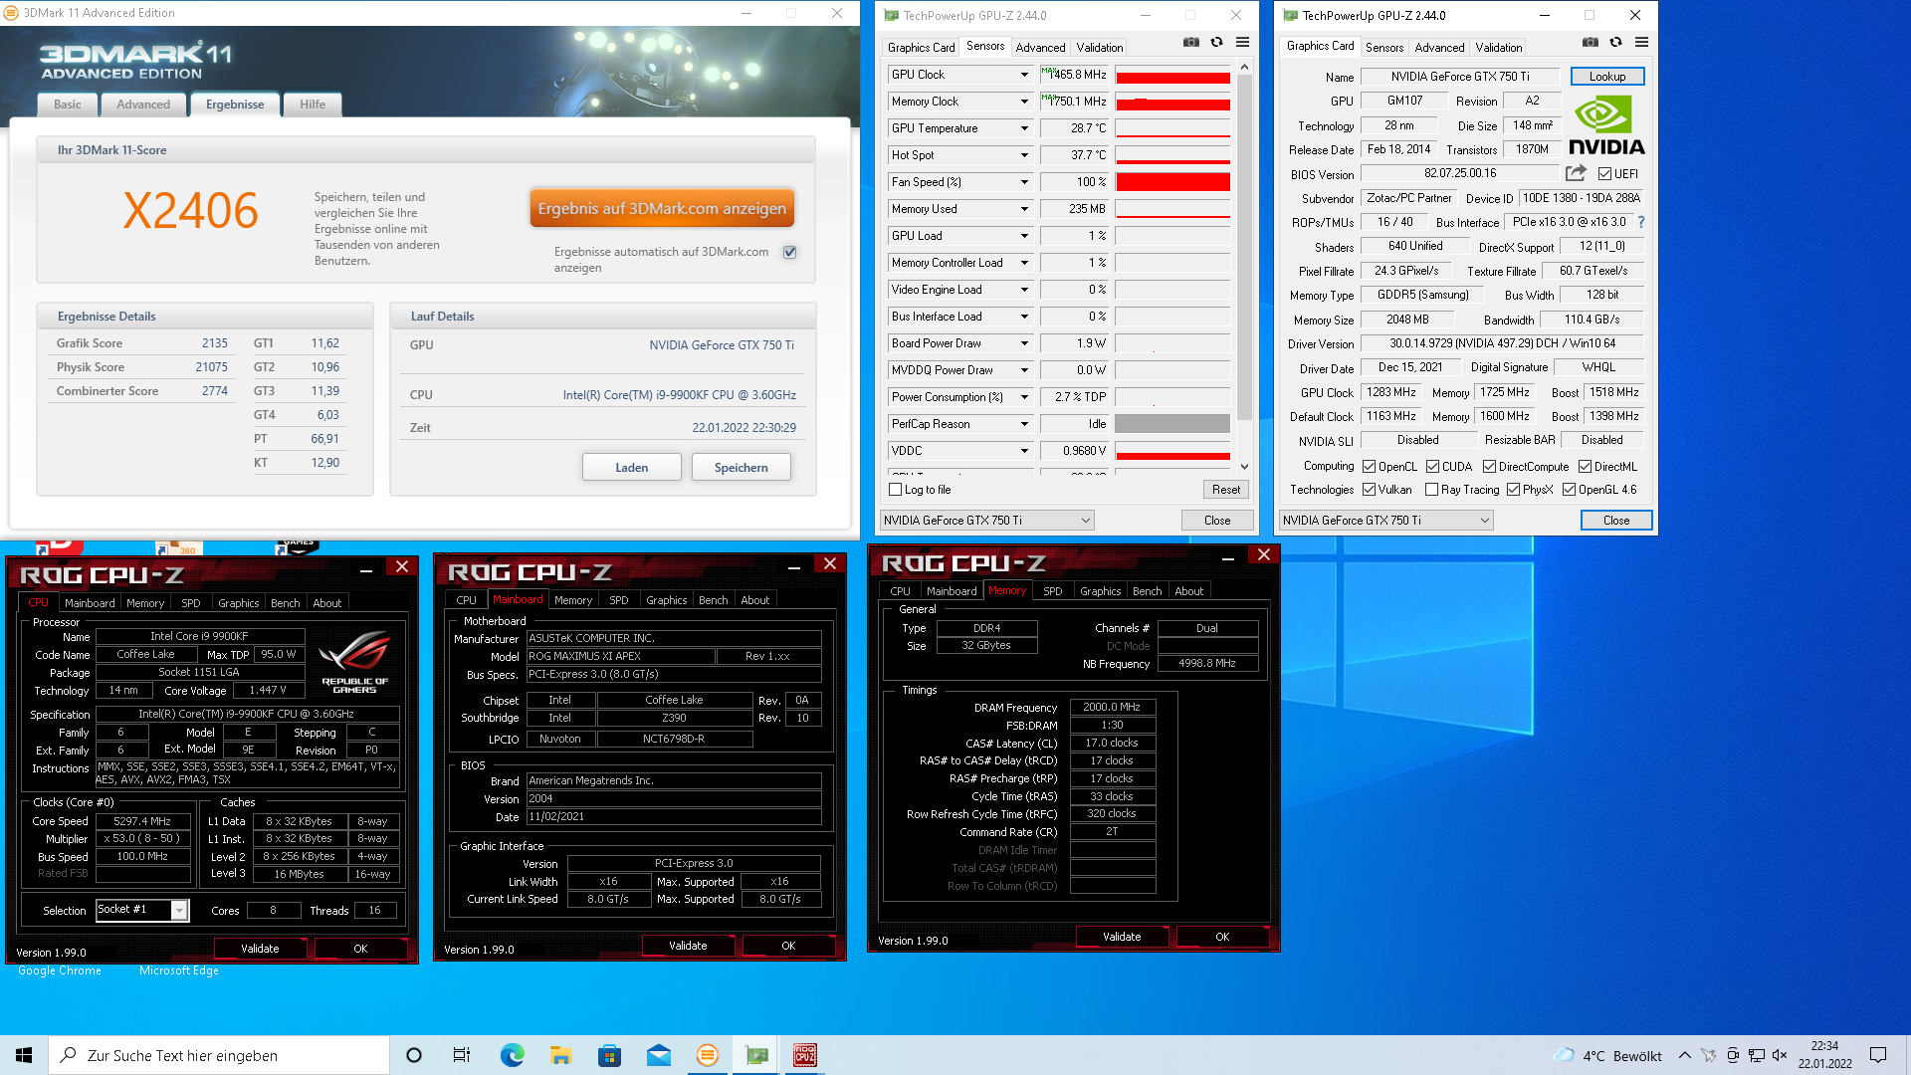The height and width of the screenshot is (1075, 1911).
Task: Click the Lookup button in GPU-Z
Action: pos(1607,77)
